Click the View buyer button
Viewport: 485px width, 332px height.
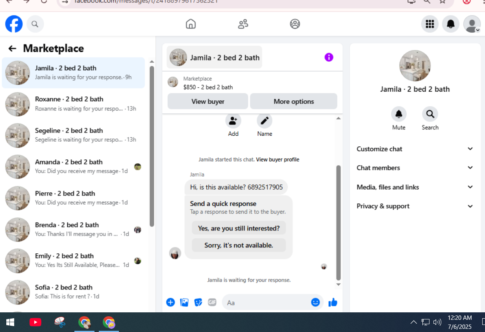tap(208, 101)
